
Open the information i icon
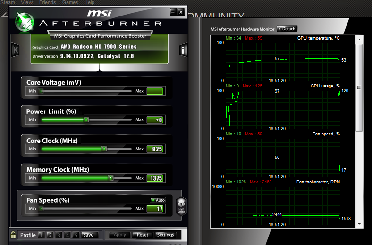pos(184,50)
